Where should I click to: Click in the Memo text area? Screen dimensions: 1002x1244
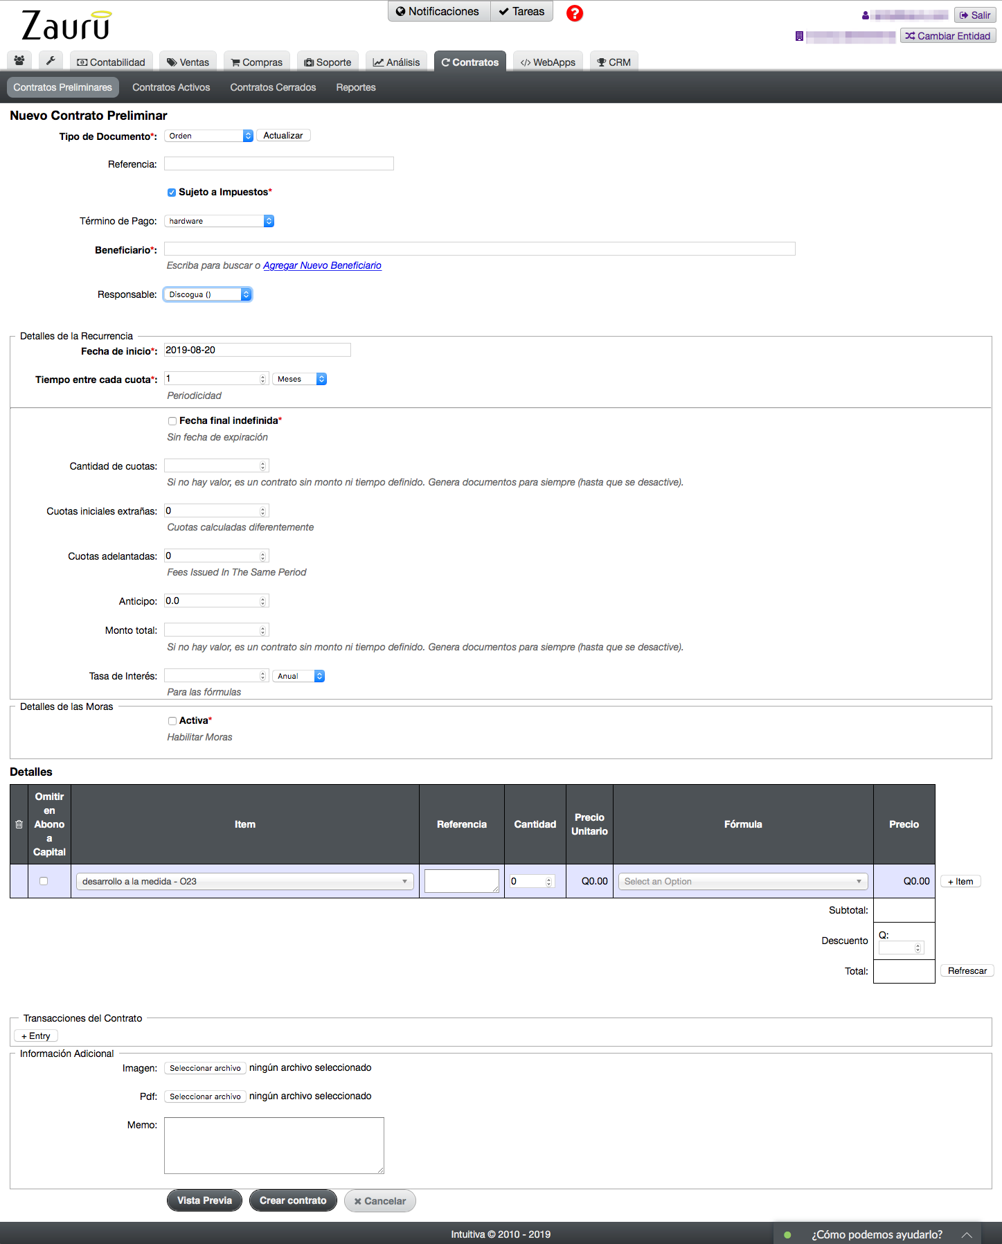click(274, 1146)
